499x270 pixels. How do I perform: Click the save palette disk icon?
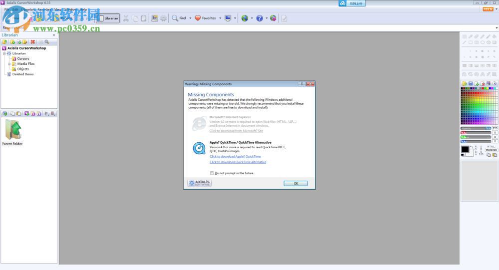471,83
